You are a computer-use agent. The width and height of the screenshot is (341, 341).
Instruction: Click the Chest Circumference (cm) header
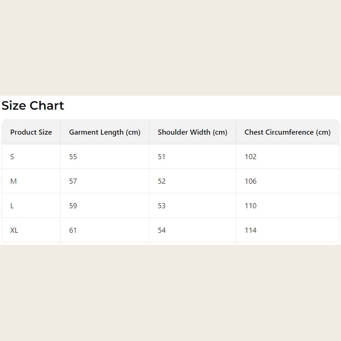click(287, 132)
